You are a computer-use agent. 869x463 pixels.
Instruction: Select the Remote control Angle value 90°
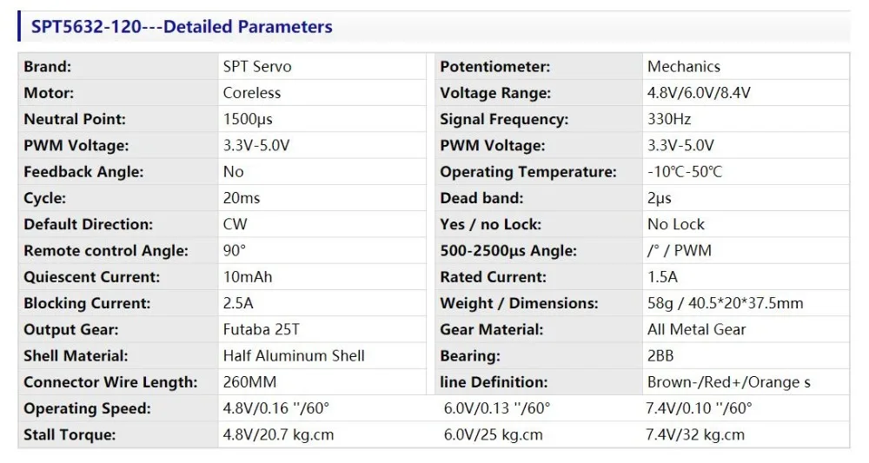(x=235, y=250)
